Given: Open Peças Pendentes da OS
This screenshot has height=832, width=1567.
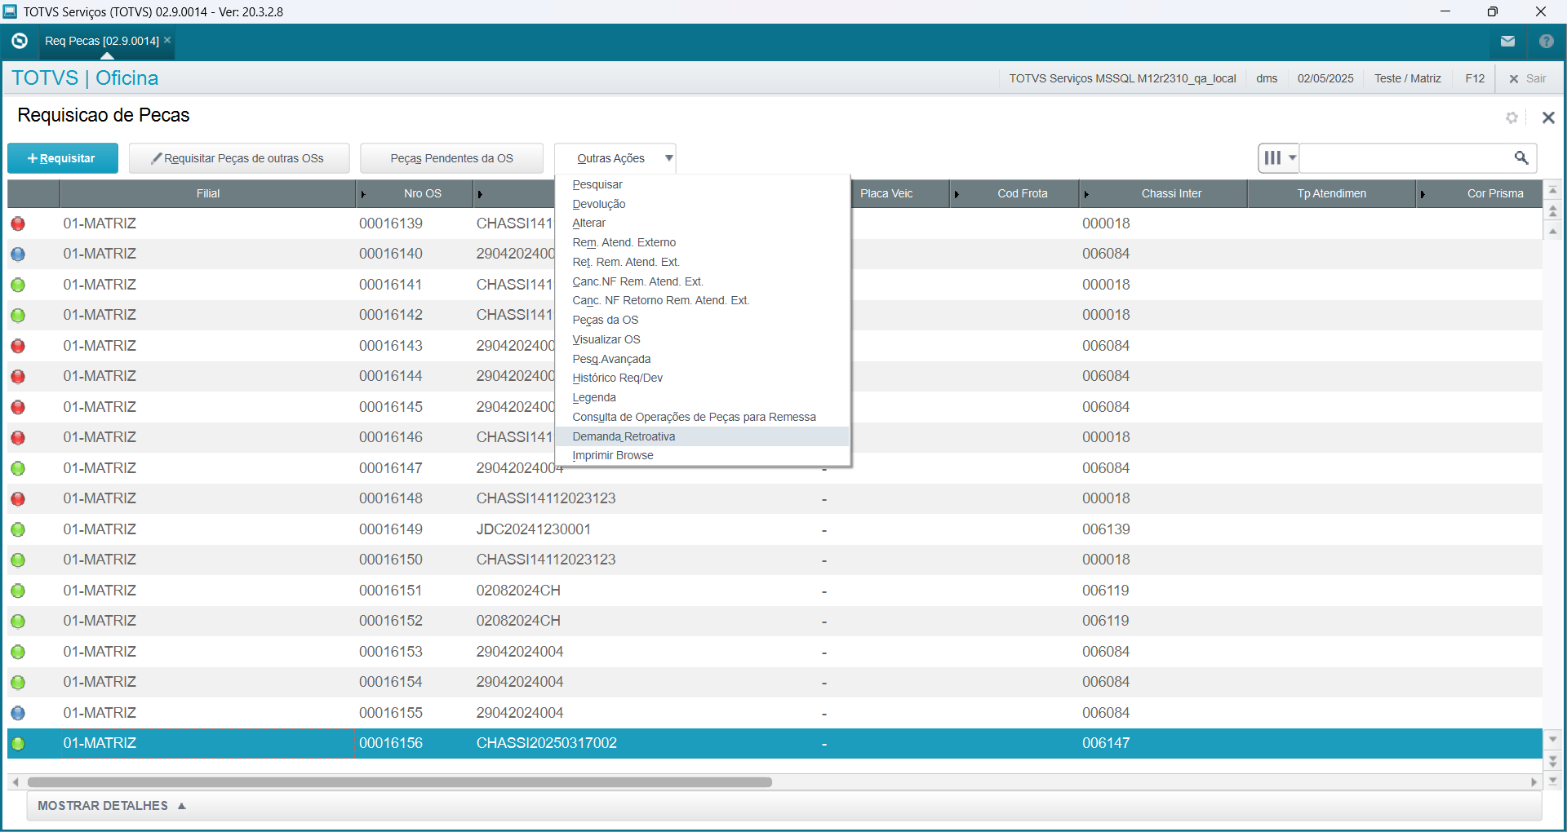Looking at the screenshot, I should (x=451, y=158).
